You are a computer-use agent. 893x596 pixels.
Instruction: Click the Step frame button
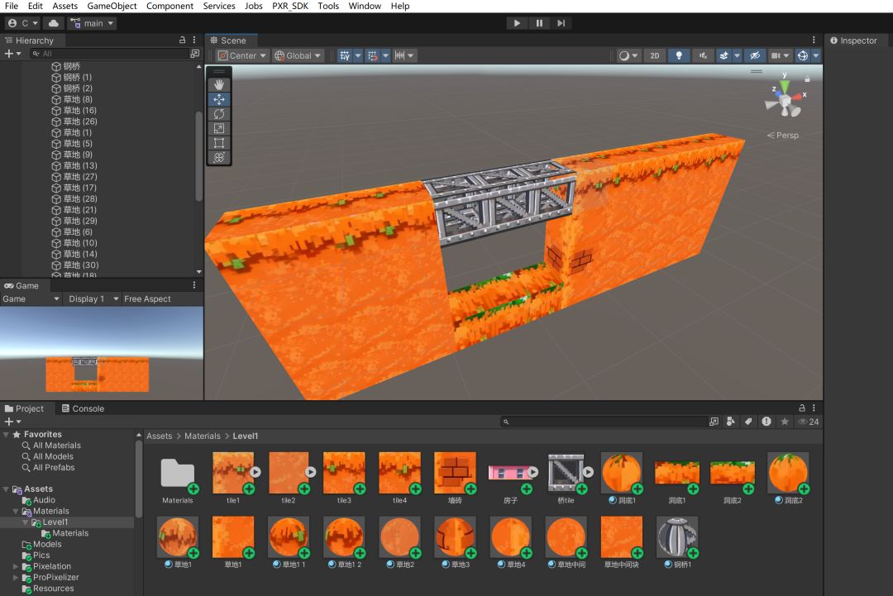[x=561, y=23]
